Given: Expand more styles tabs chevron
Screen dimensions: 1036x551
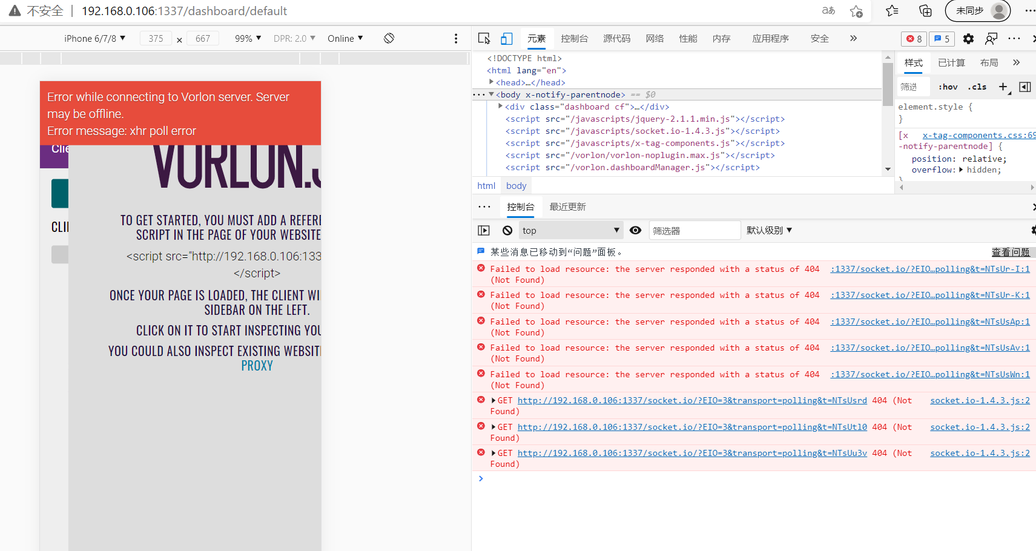Looking at the screenshot, I should click(1016, 62).
